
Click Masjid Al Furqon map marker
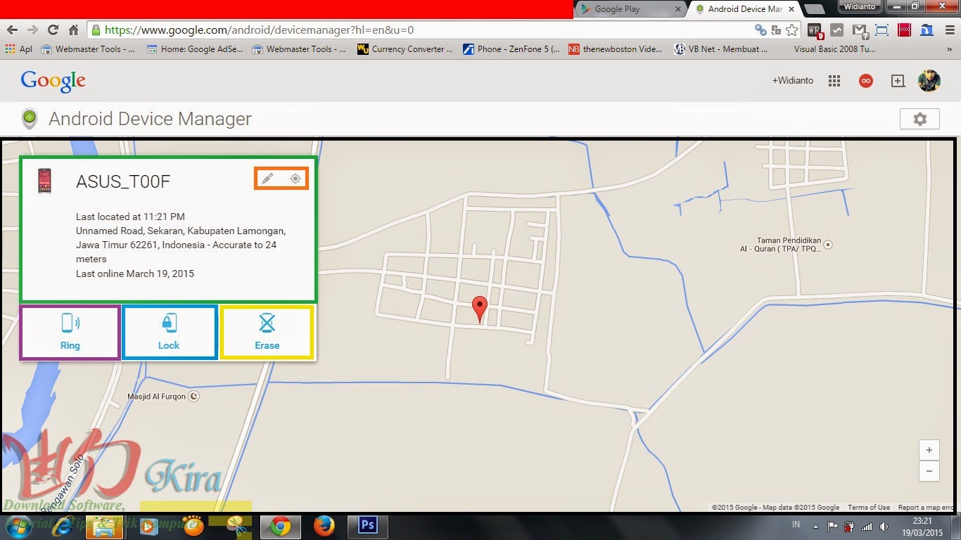click(195, 397)
